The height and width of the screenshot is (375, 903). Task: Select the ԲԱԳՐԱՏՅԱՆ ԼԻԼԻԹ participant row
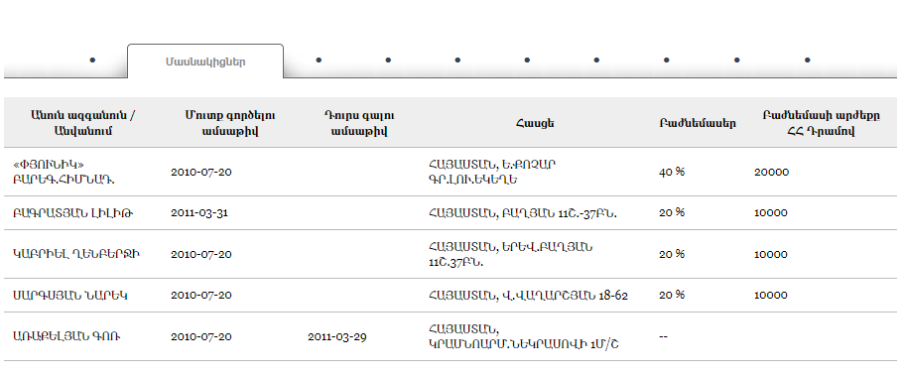[451, 213]
